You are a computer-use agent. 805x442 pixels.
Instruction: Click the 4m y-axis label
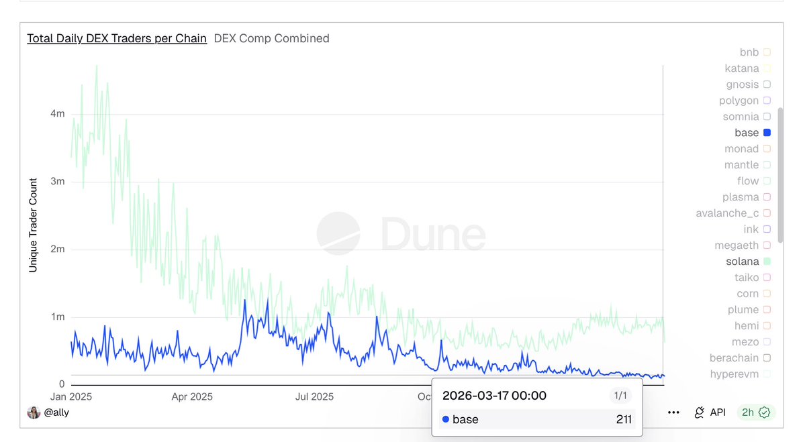58,113
